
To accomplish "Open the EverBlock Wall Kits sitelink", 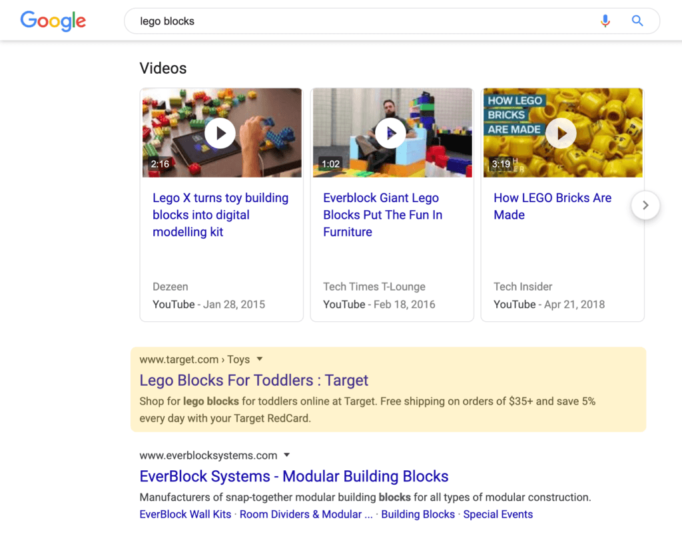I will point(185,514).
